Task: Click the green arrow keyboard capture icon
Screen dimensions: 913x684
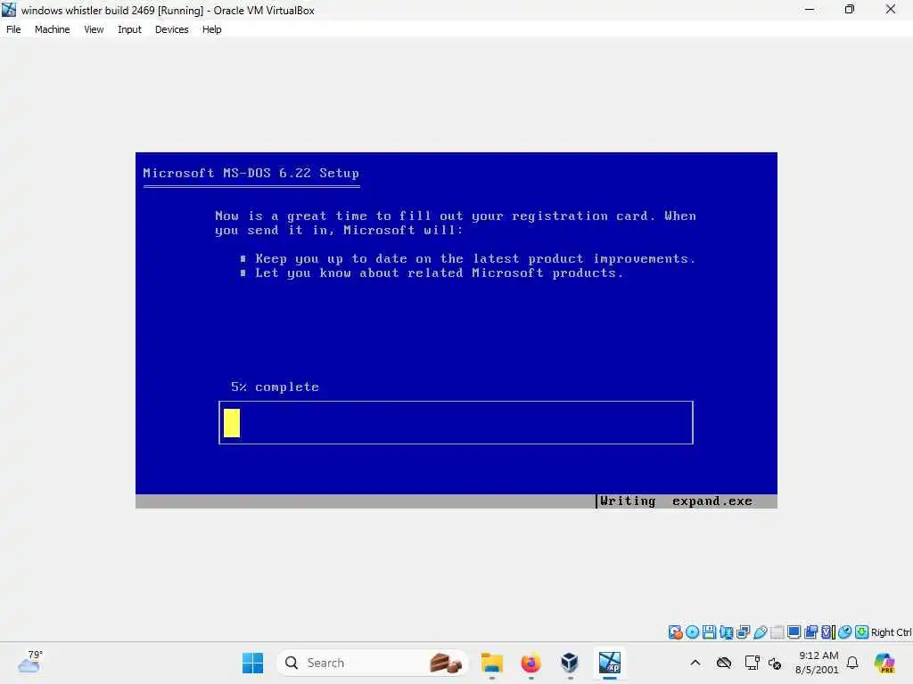Action: pyautogui.click(x=862, y=632)
